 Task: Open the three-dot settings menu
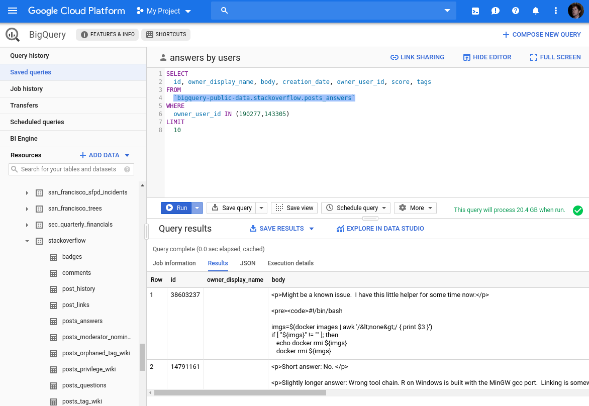(x=555, y=11)
